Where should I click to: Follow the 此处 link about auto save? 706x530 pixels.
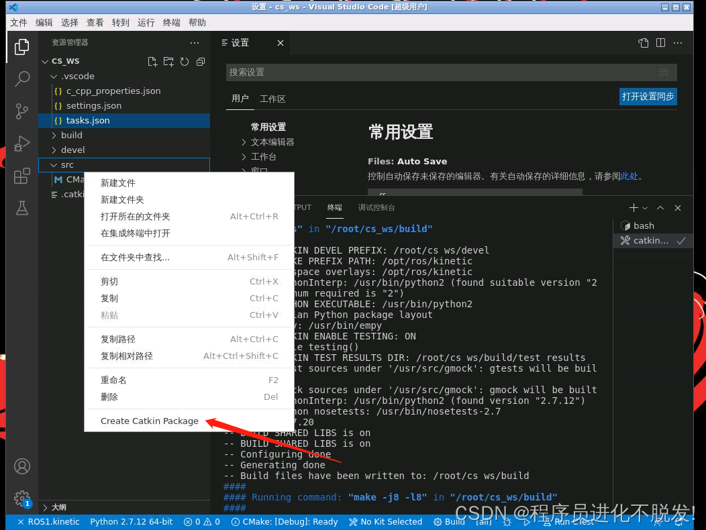pos(629,176)
